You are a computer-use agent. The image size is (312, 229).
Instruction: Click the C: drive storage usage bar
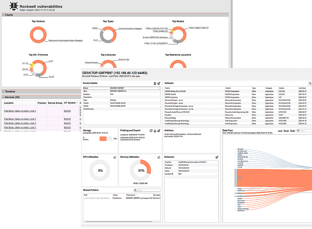click(x=106, y=139)
